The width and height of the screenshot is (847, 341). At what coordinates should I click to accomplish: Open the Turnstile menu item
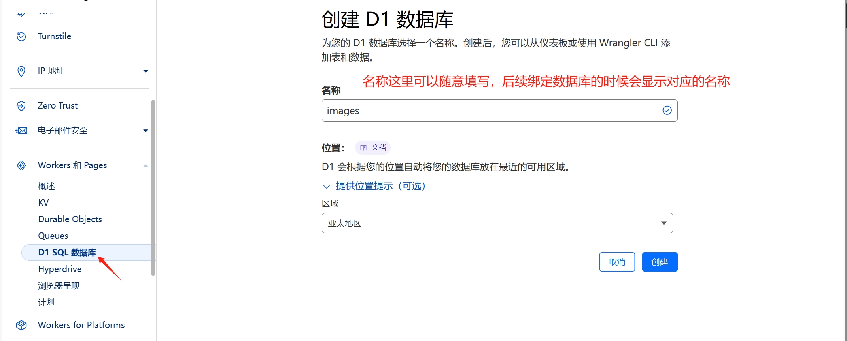(55, 36)
